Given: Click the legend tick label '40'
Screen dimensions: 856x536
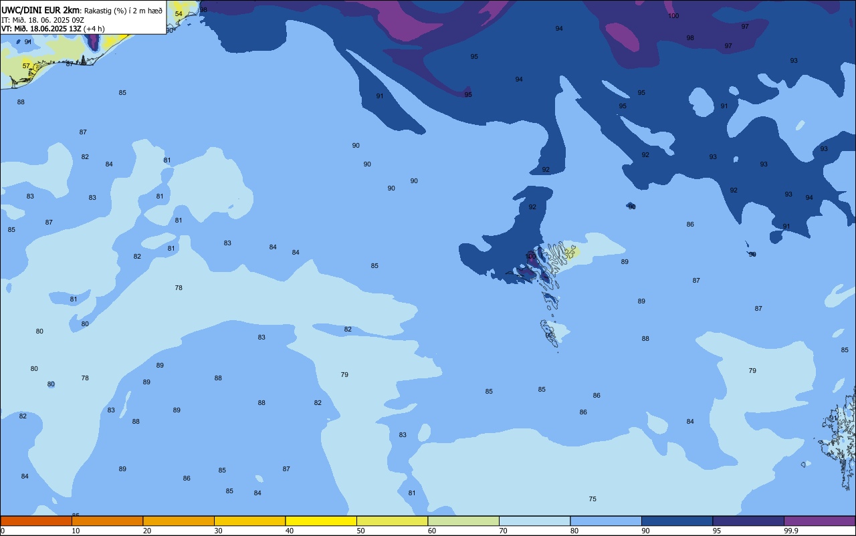Looking at the screenshot, I should tap(290, 531).
